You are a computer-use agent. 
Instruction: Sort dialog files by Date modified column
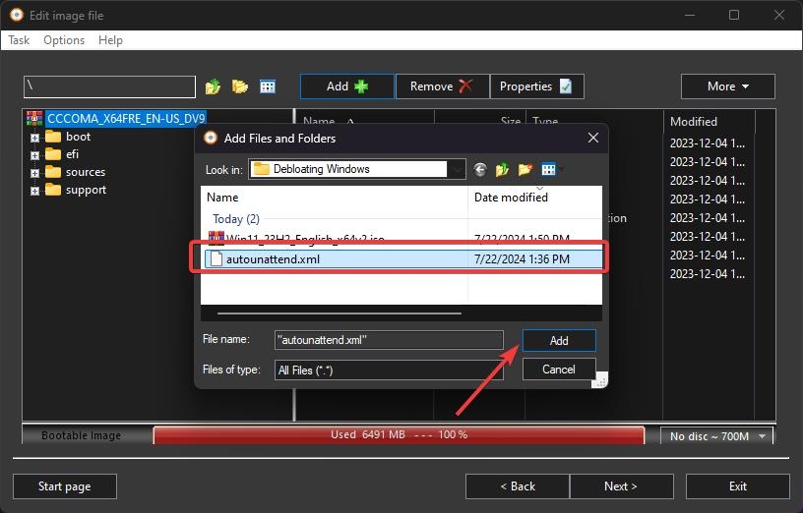pyautogui.click(x=534, y=198)
